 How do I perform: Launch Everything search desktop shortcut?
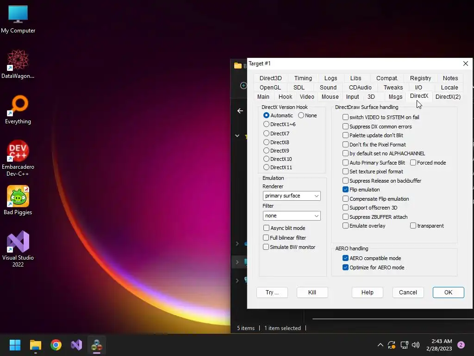tap(18, 109)
